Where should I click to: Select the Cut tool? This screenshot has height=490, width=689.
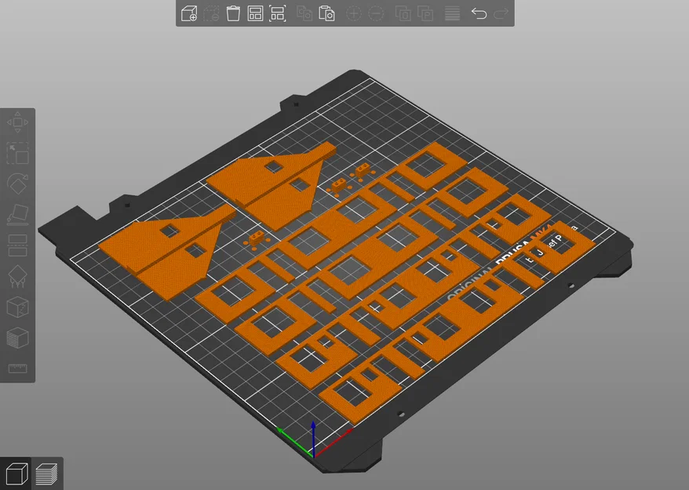pyautogui.click(x=17, y=245)
